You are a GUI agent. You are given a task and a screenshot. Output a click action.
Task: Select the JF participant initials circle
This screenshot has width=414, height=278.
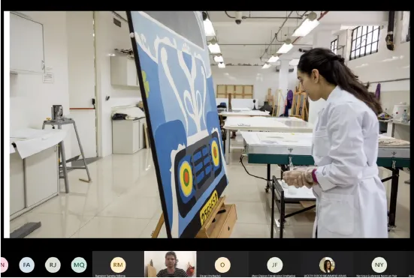pyautogui.click(x=275, y=265)
